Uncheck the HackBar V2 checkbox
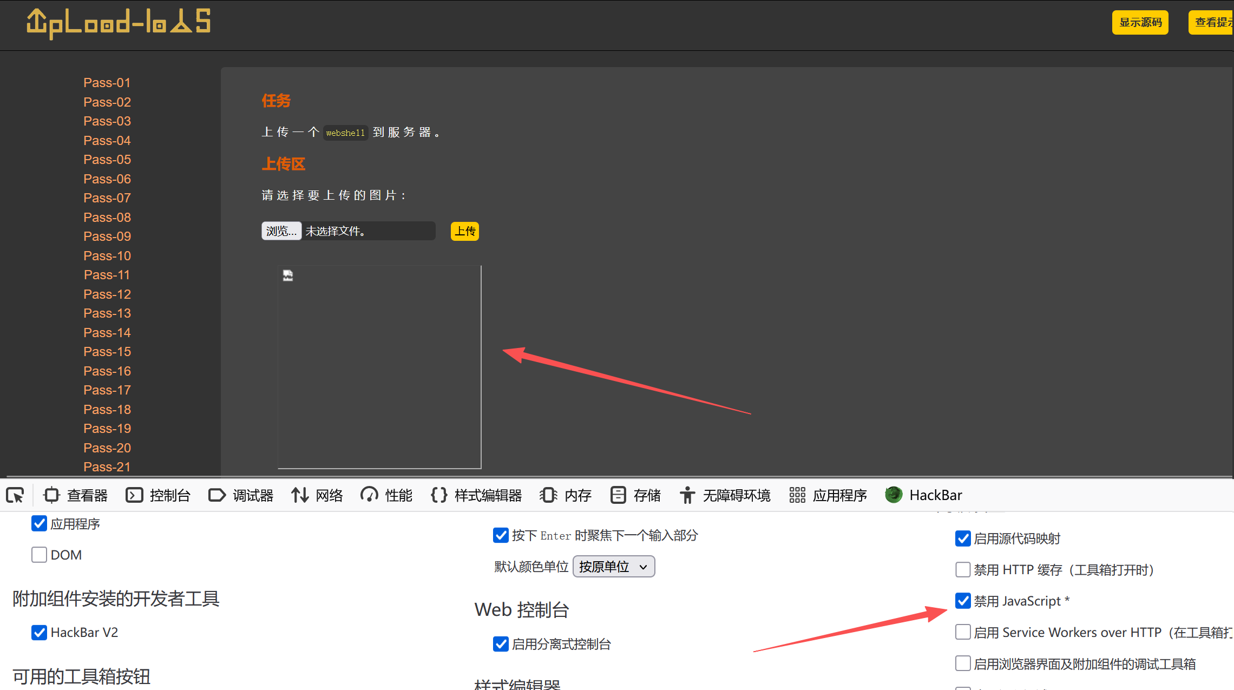The width and height of the screenshot is (1234, 690). pyautogui.click(x=39, y=632)
